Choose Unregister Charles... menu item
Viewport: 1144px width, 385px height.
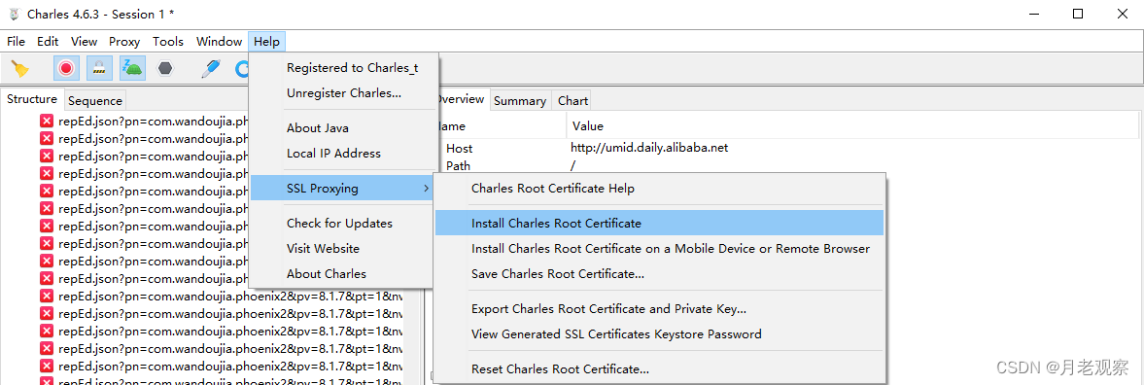click(x=344, y=93)
